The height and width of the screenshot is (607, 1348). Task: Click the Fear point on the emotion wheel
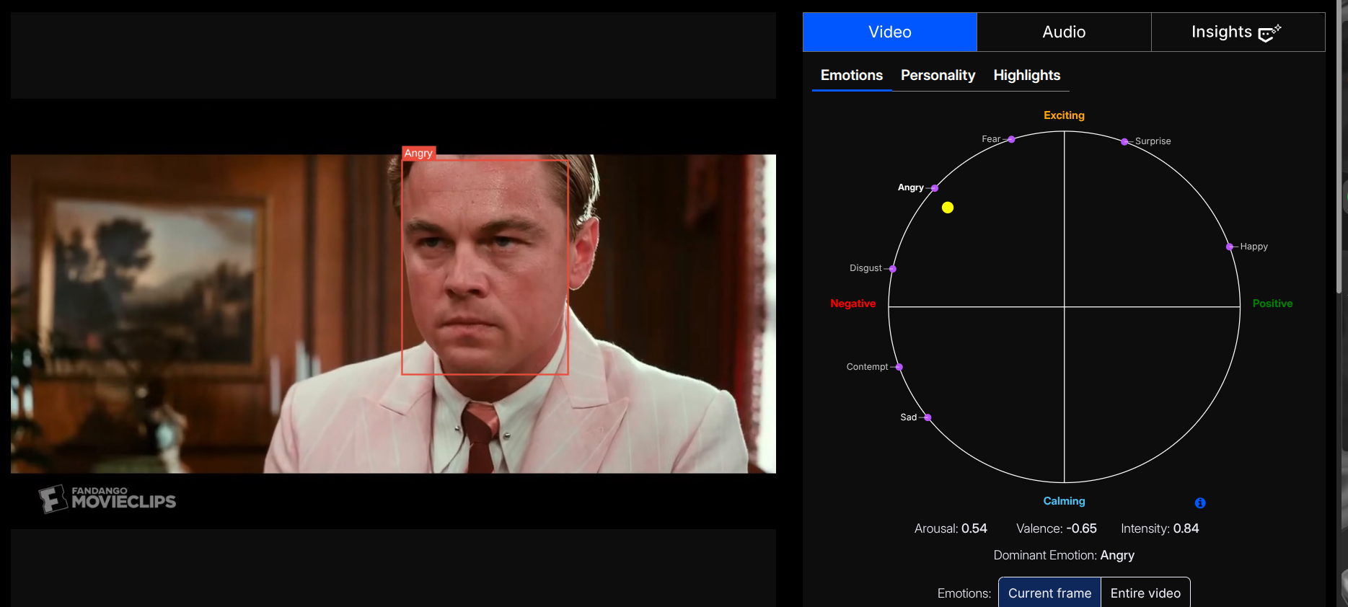tap(1011, 139)
